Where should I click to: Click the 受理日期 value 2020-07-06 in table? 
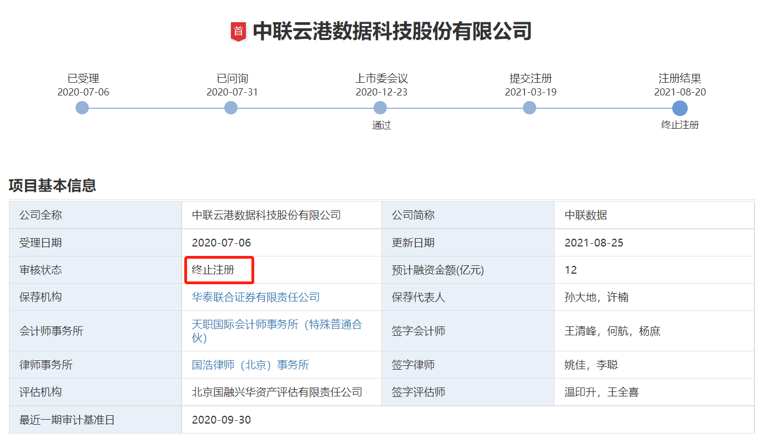(x=221, y=243)
